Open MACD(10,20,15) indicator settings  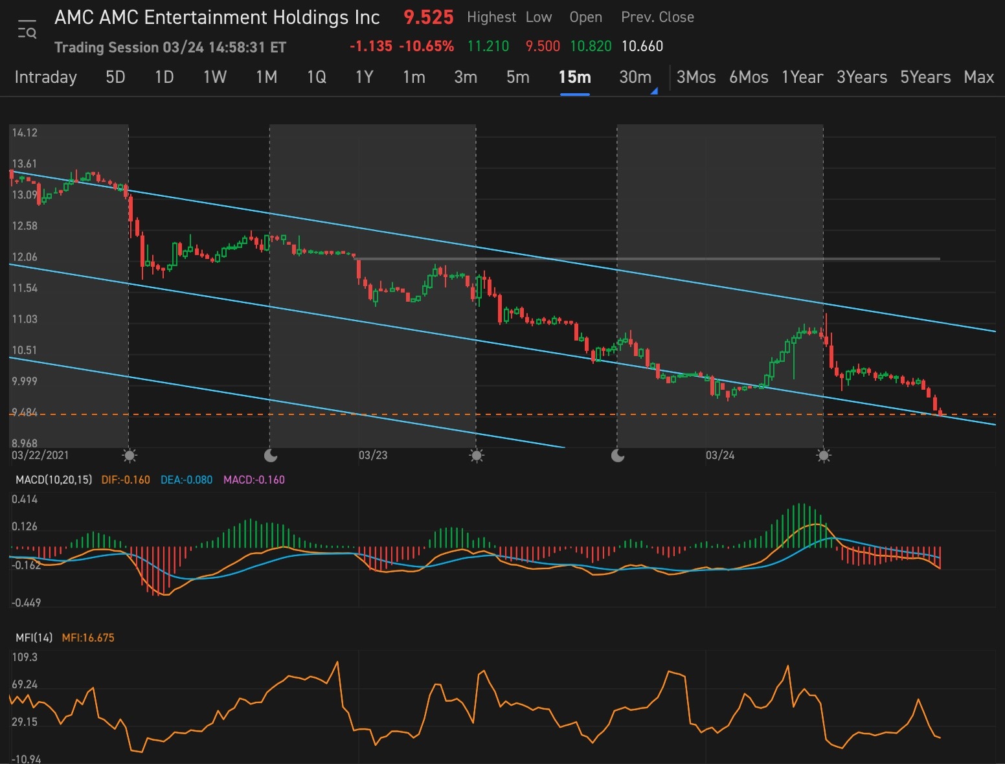click(x=54, y=480)
